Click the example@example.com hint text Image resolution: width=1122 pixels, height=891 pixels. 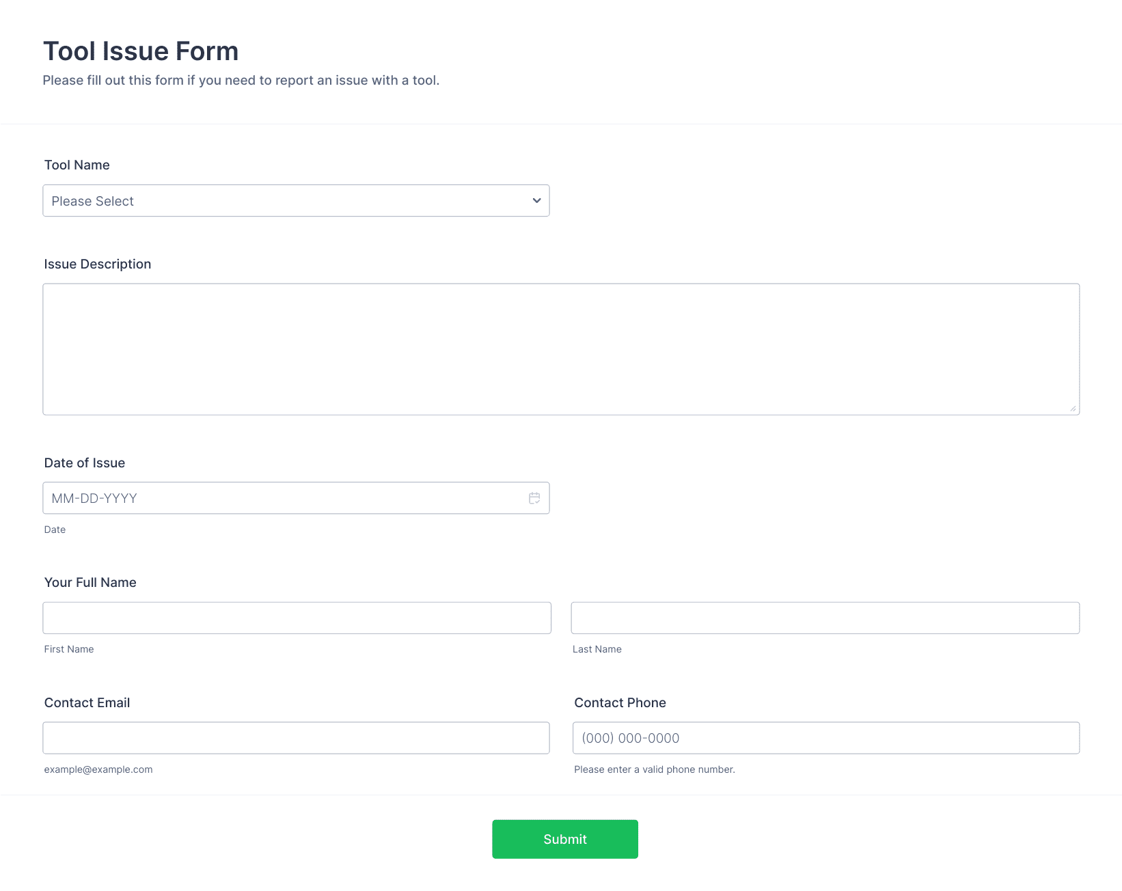tap(98, 769)
